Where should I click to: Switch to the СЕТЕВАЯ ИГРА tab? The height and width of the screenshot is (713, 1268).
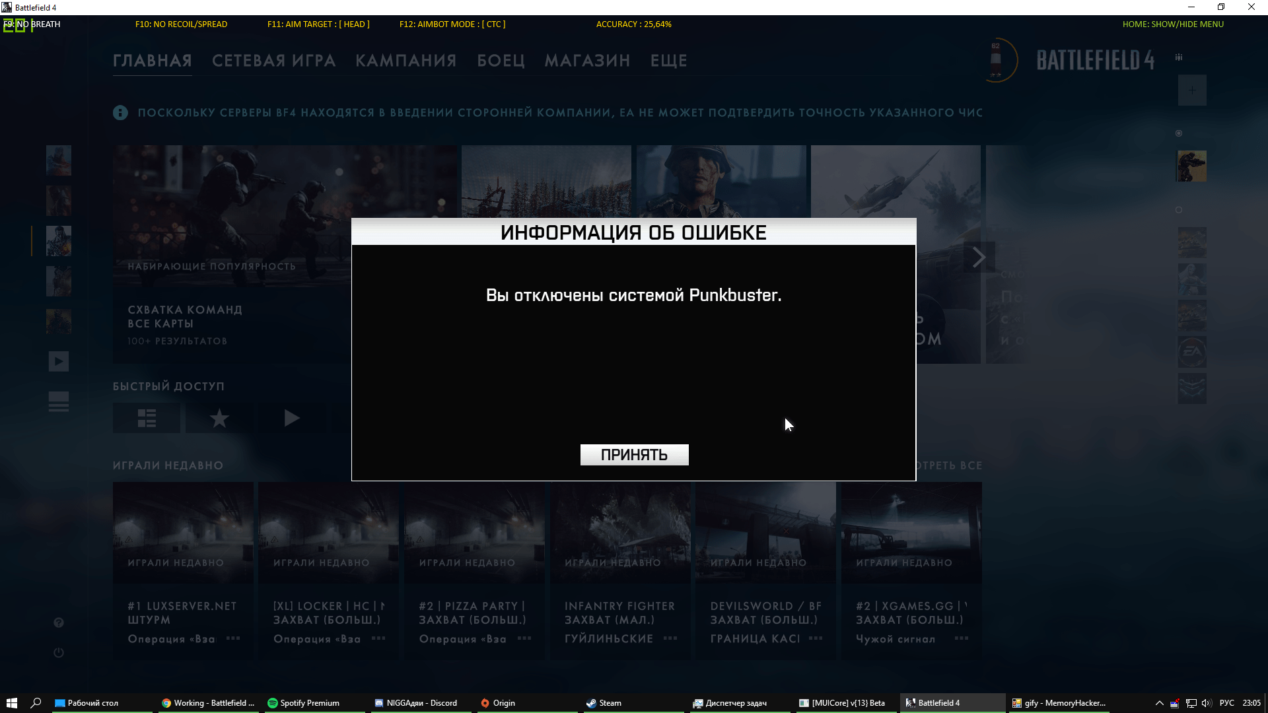tap(273, 61)
